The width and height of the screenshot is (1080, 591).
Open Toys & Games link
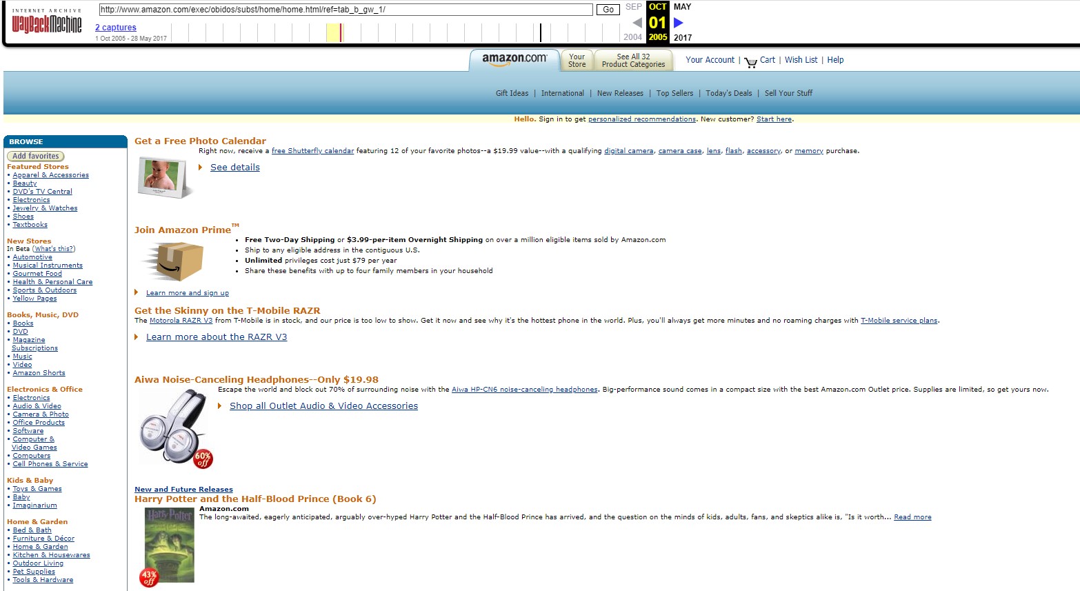click(x=37, y=489)
